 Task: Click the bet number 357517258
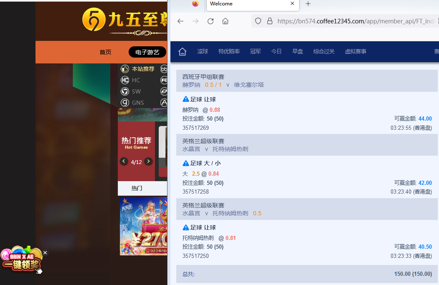point(195,192)
